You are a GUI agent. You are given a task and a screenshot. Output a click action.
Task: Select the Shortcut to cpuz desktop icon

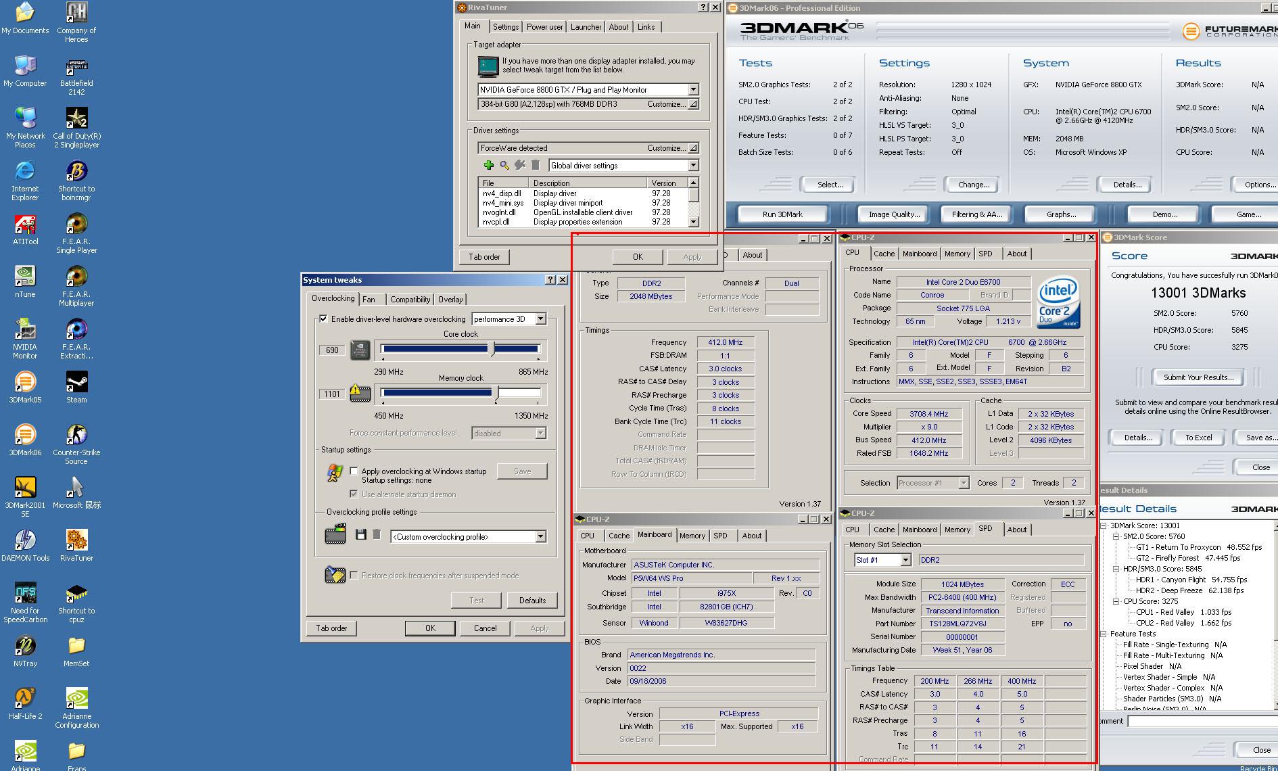pyautogui.click(x=76, y=603)
